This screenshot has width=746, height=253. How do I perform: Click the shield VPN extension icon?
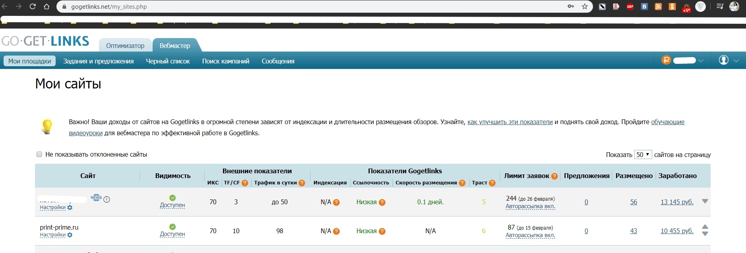point(701,6)
